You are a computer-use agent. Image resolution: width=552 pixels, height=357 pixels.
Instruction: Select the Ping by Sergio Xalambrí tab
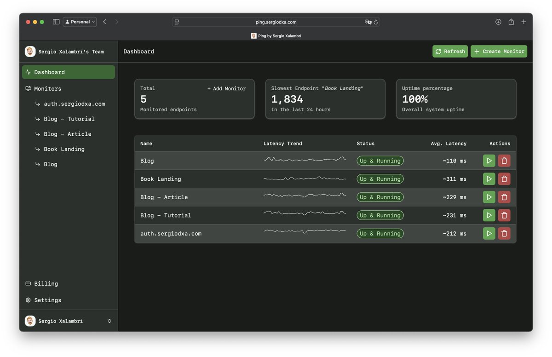[276, 36]
